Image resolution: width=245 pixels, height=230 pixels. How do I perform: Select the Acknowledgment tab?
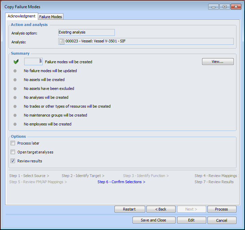point(21,16)
